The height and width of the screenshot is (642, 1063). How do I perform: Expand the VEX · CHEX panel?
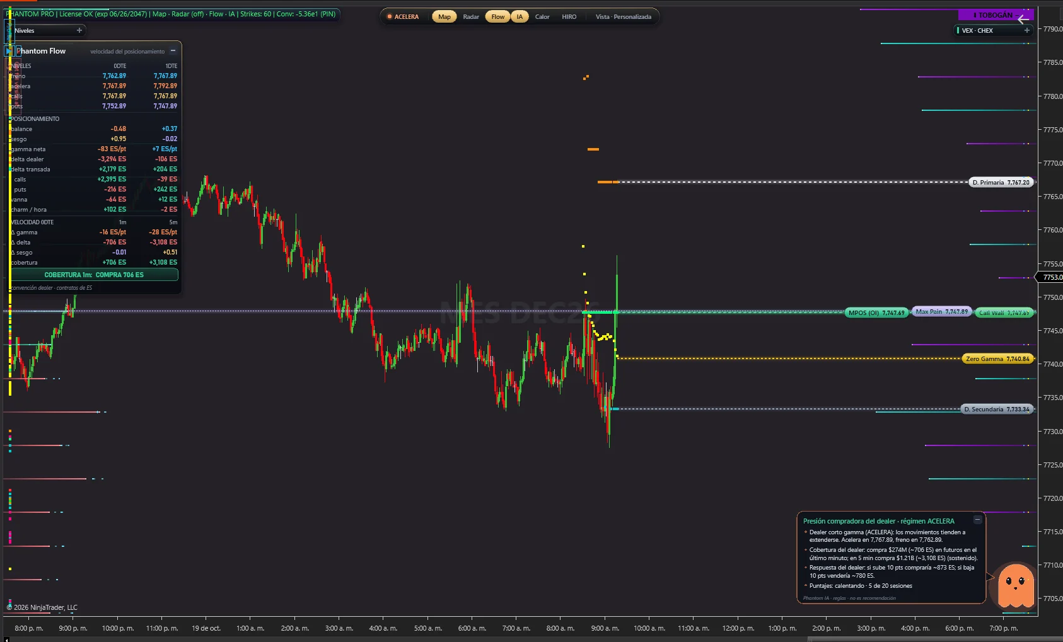click(1026, 30)
